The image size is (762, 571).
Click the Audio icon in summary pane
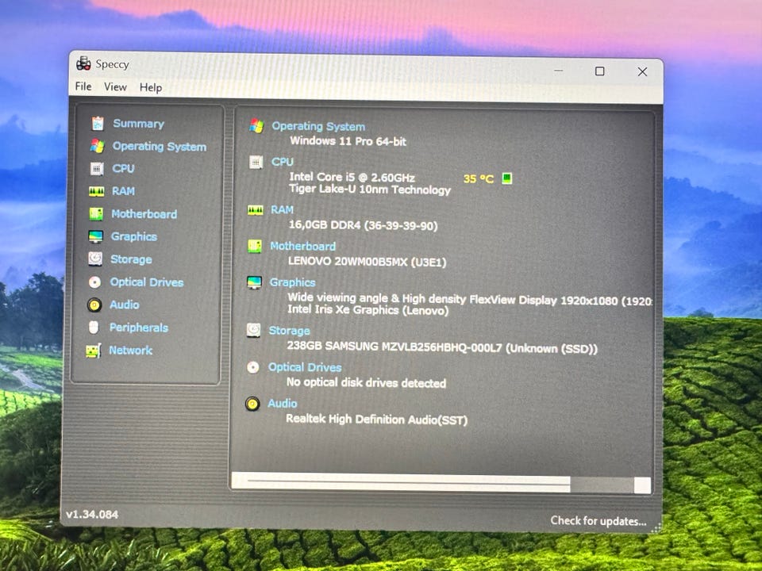pyautogui.click(x=252, y=404)
